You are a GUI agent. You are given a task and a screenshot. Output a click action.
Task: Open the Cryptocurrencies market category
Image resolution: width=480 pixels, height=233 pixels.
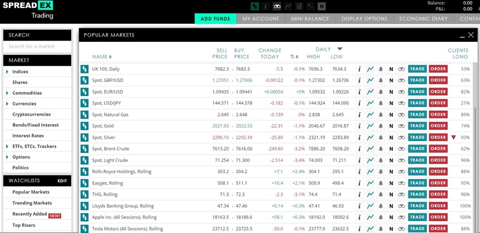point(32,115)
